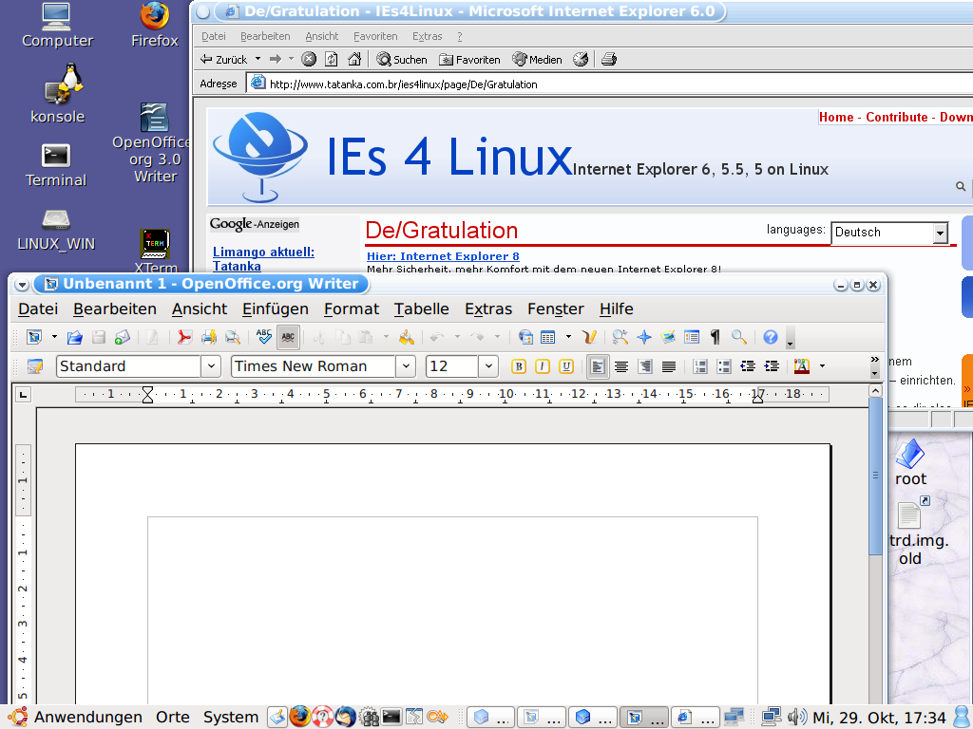Click the 'Hier: Internet Explorer 8' link
973x729 pixels.
(x=443, y=256)
